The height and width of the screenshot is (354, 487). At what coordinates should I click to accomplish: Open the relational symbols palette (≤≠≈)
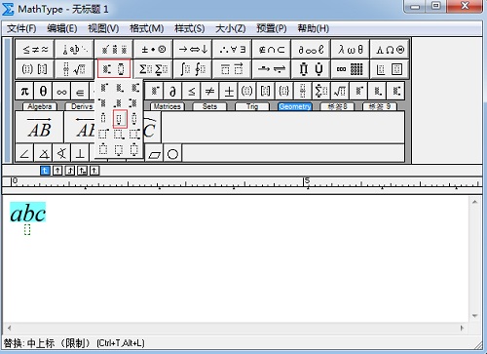(x=35, y=50)
